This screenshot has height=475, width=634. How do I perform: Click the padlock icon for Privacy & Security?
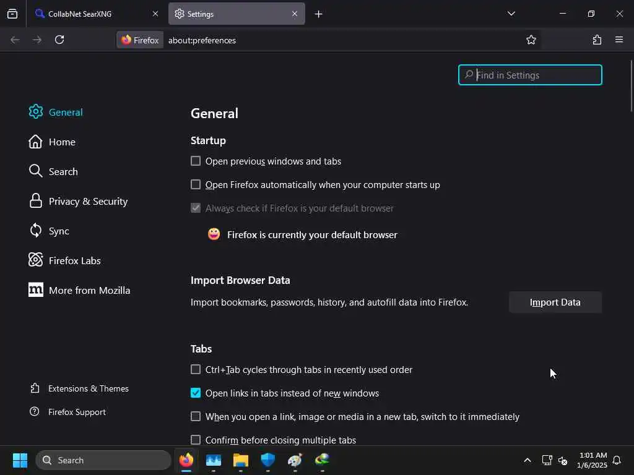tap(35, 201)
